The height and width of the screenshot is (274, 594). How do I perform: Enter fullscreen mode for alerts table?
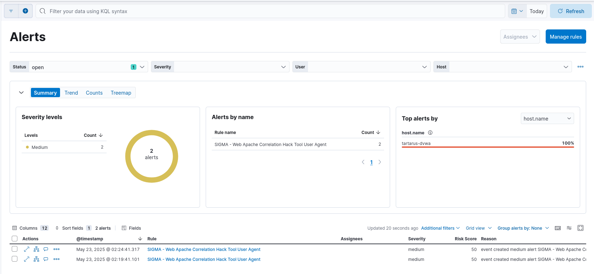coord(580,228)
